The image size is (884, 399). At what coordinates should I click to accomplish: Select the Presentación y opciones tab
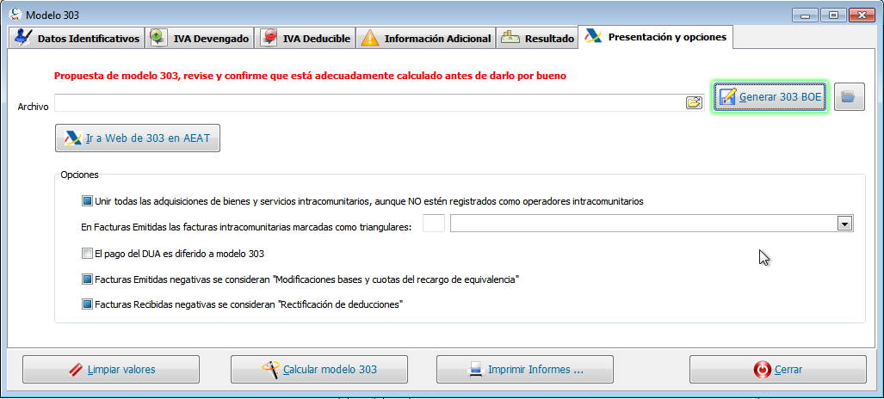656,38
